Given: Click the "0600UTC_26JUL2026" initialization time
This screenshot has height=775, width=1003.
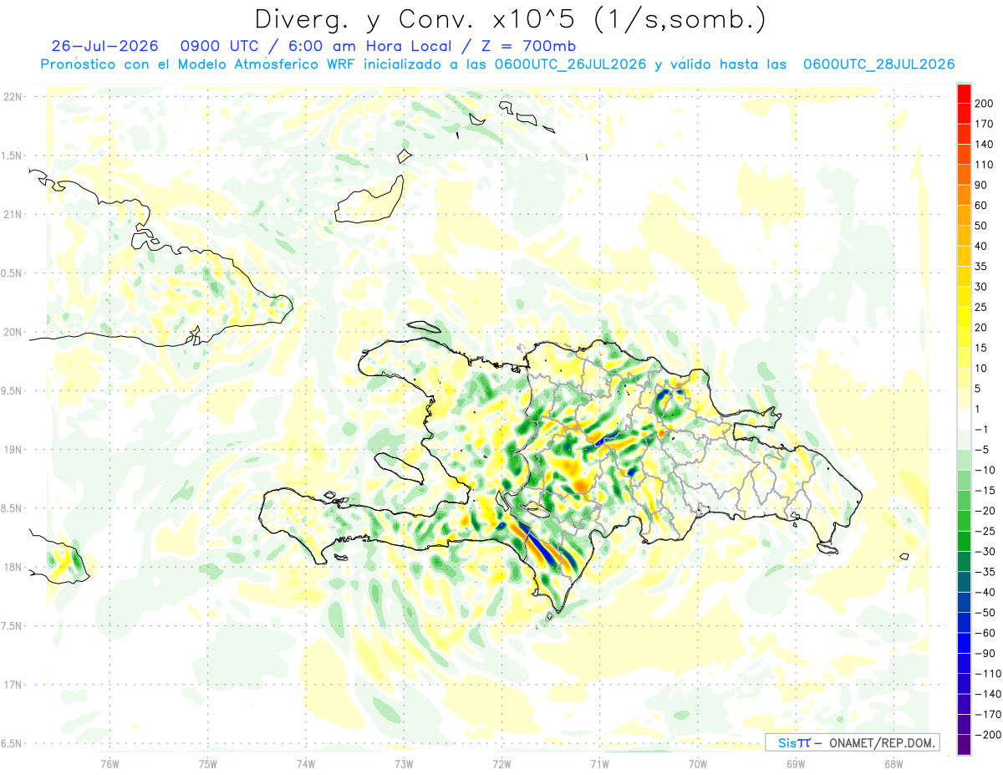Looking at the screenshot, I should (x=570, y=64).
